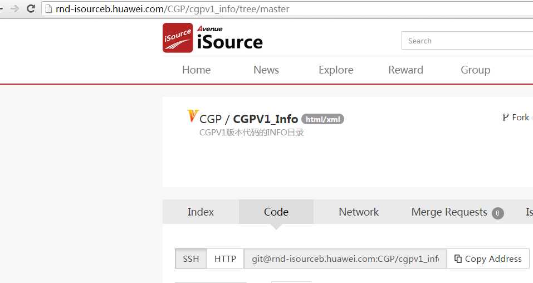533x283 pixels.
Task: Open the News navigation item
Action: click(x=266, y=70)
